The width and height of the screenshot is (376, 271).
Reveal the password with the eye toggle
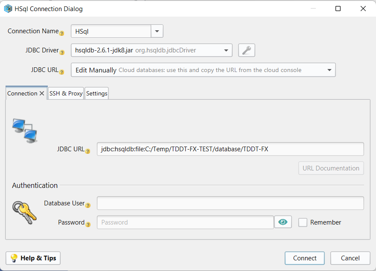point(283,222)
